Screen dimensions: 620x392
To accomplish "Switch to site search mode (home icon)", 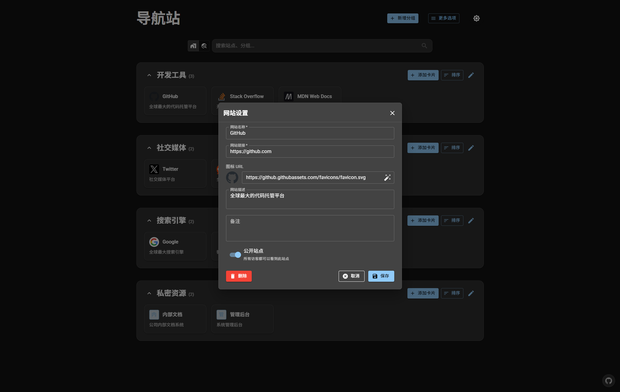I will (x=193, y=46).
